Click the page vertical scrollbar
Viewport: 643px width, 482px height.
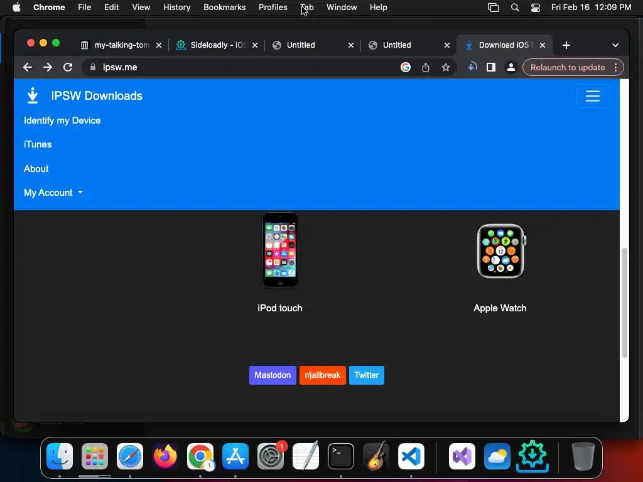click(625, 303)
